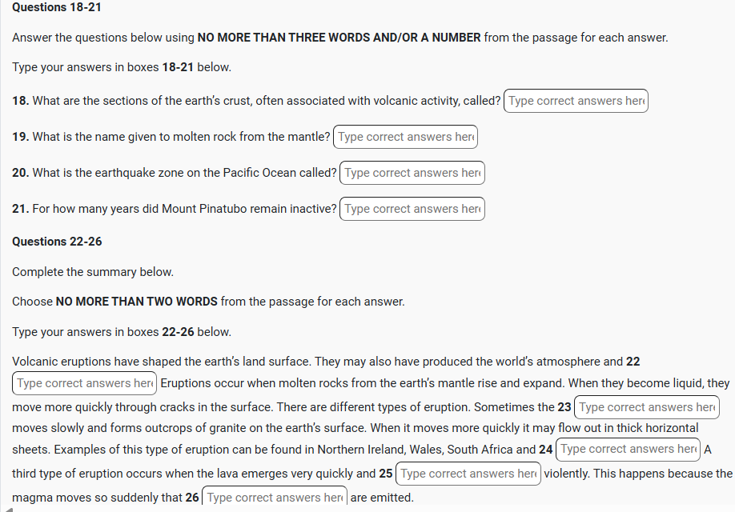Click the 'Questions 22-26' heading
The image size is (735, 512).
pyautogui.click(x=57, y=242)
